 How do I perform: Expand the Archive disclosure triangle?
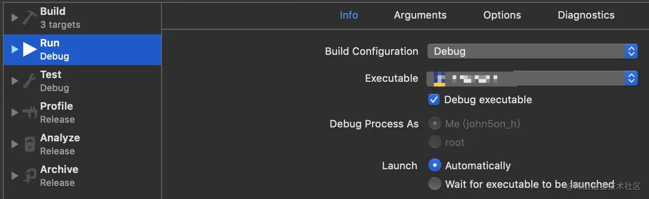(x=14, y=176)
